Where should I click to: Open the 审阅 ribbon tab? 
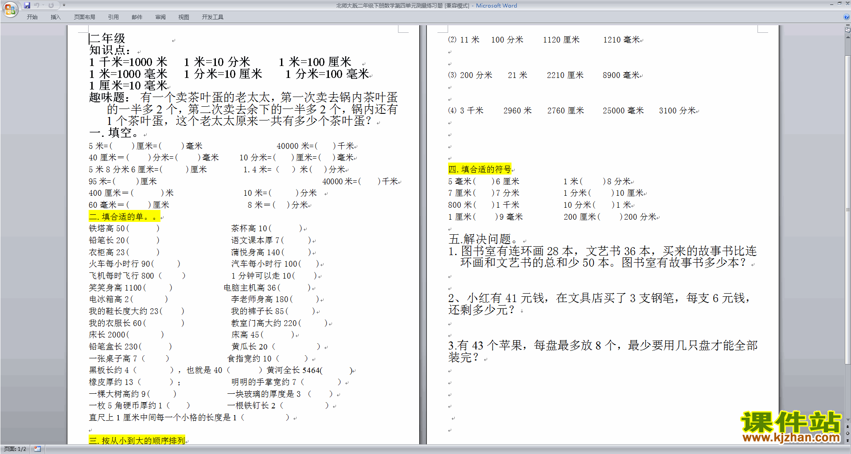tap(160, 17)
